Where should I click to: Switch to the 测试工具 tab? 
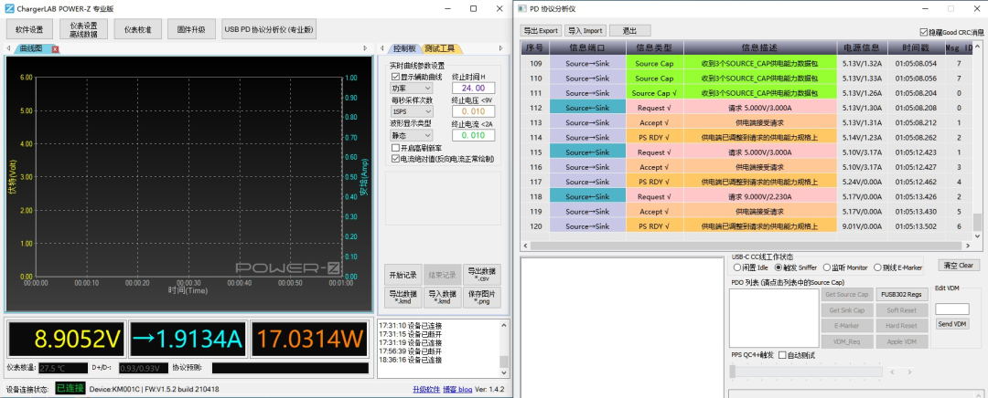(x=439, y=48)
